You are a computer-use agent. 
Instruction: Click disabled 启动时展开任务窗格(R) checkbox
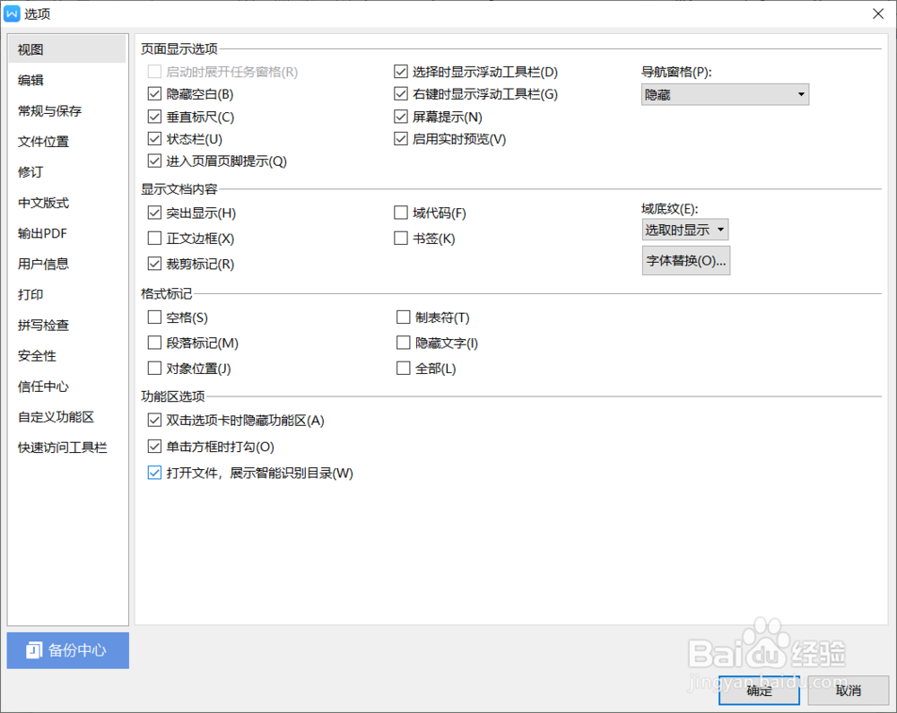pos(154,72)
